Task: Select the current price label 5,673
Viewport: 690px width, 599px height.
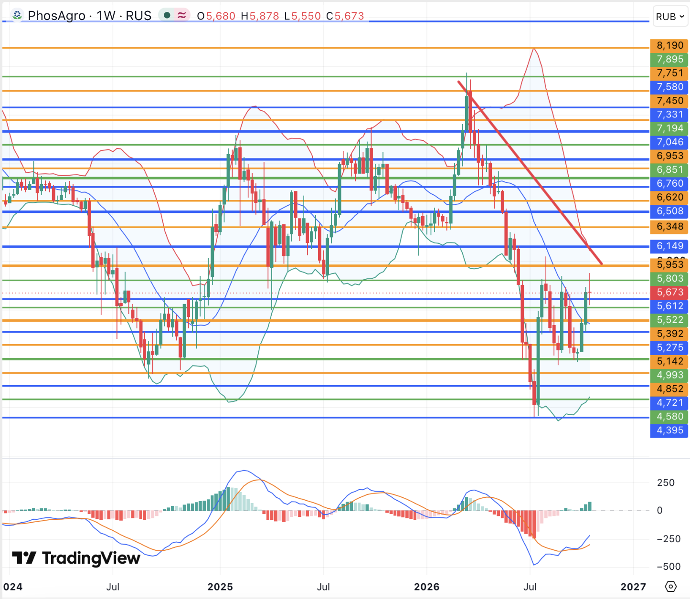Action: click(669, 292)
